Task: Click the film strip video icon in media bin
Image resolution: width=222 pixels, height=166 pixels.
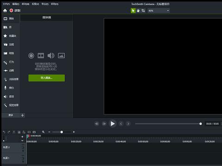Action: (x=41, y=56)
